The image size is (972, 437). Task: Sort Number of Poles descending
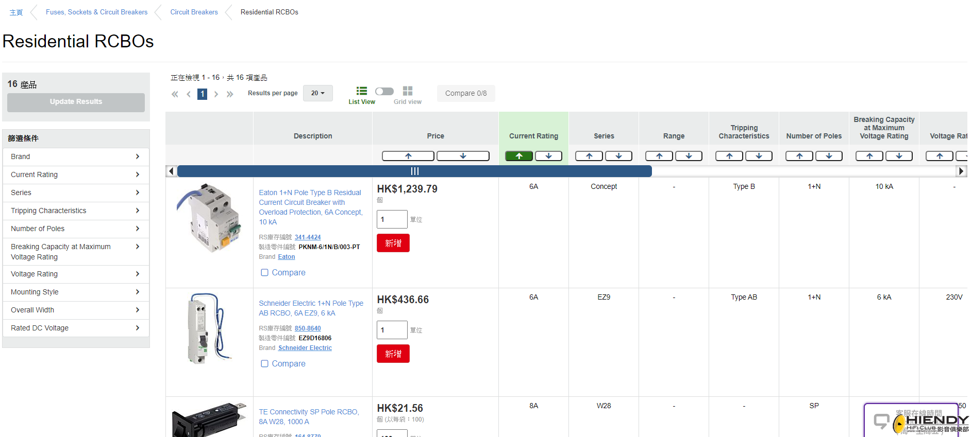829,156
